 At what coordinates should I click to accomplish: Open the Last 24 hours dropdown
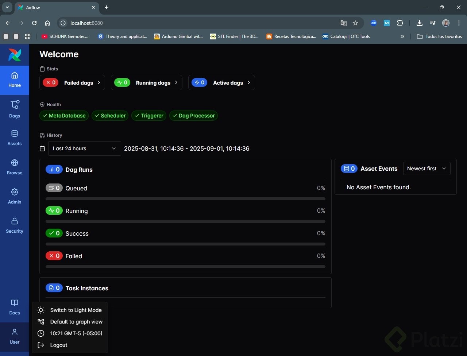tap(85, 148)
